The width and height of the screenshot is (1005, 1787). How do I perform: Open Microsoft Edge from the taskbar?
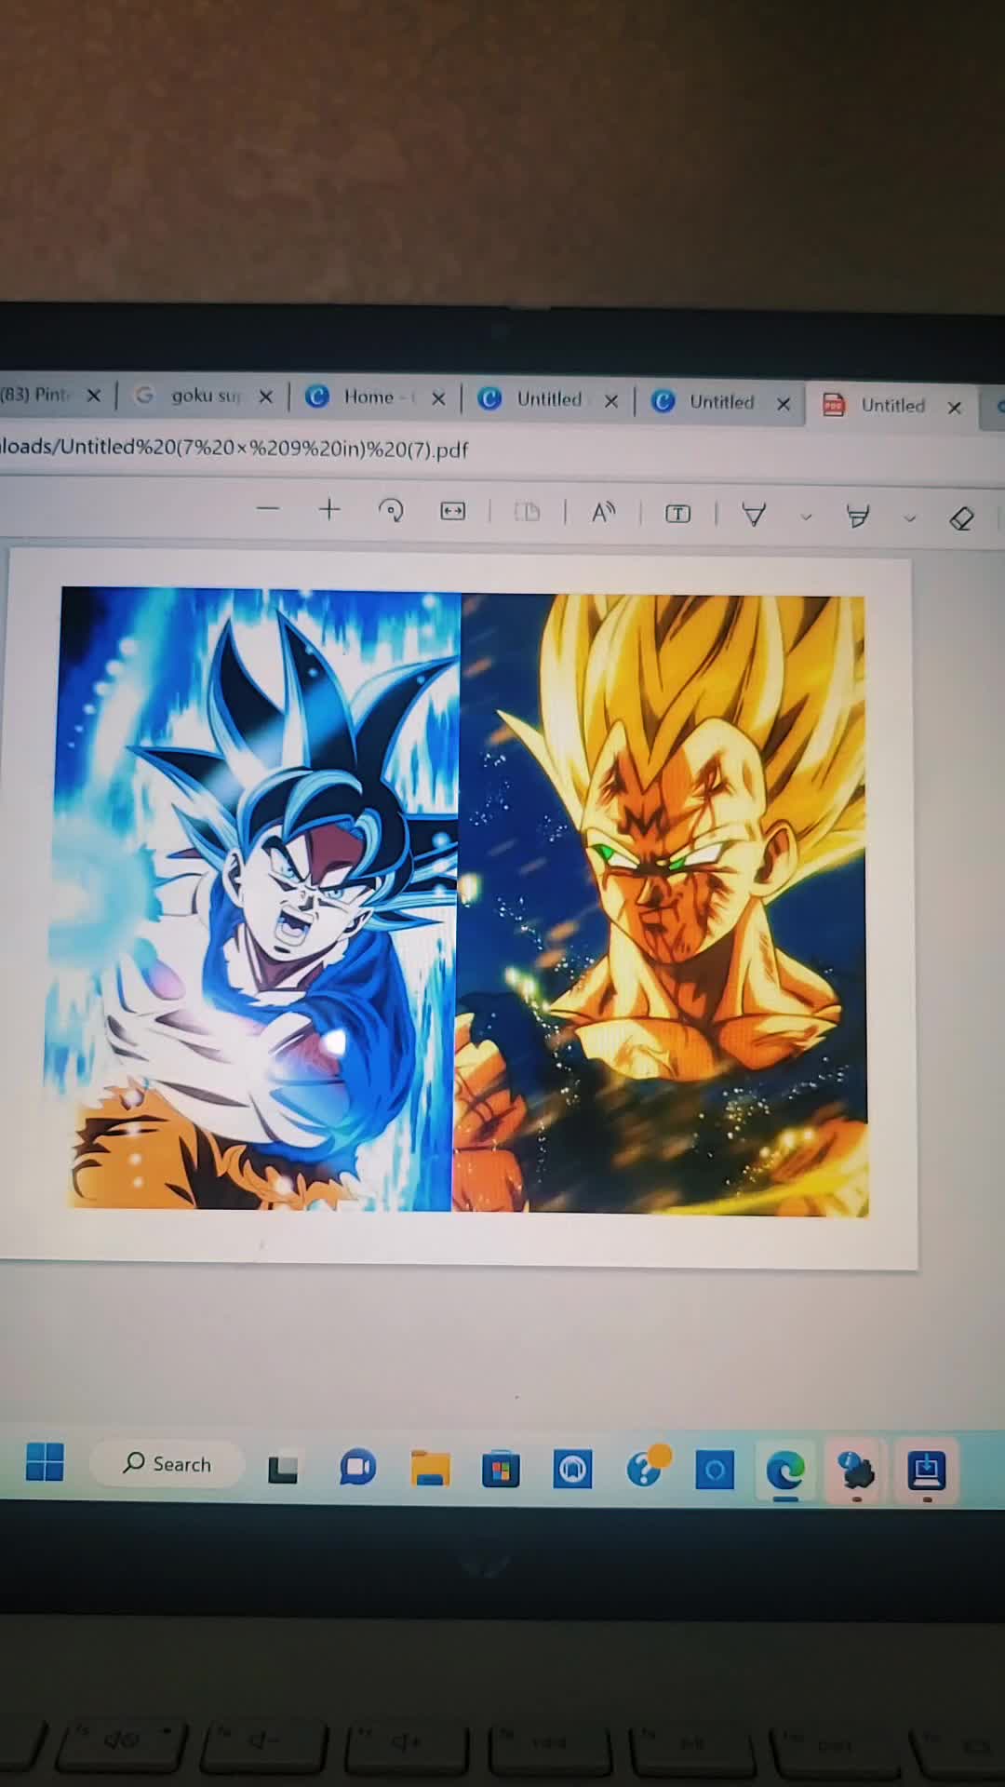785,1471
